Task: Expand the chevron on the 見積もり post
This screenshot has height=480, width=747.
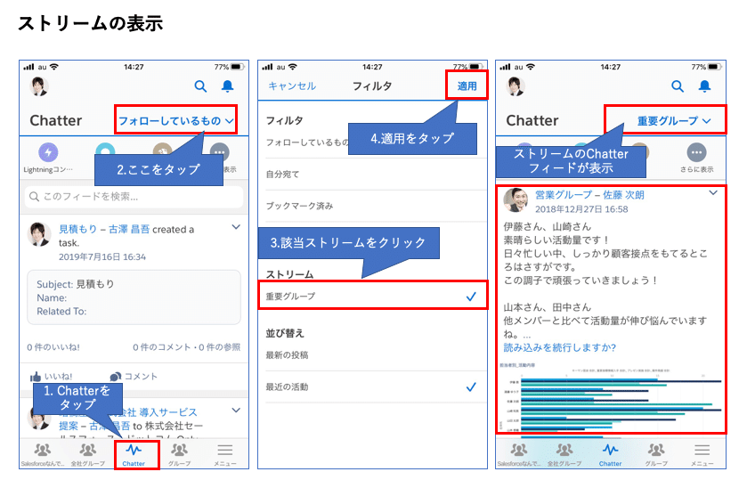Action: point(236,227)
